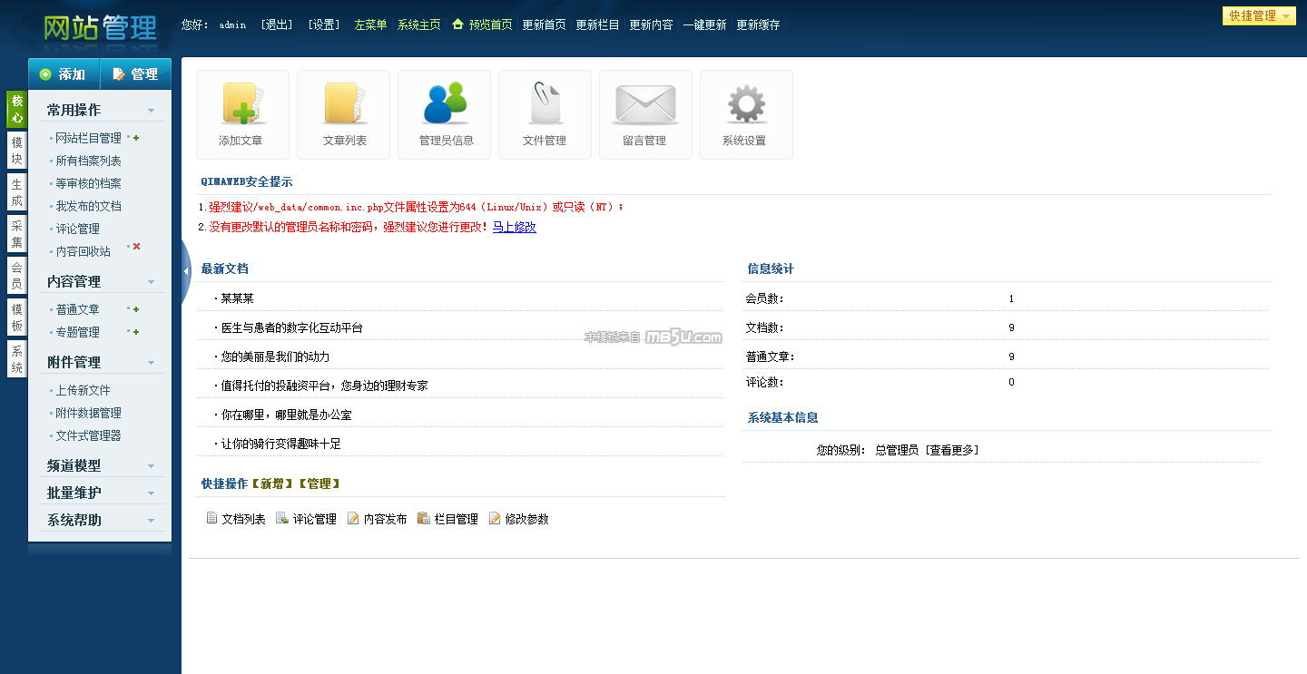Click the red X beside 内容回收站

click(x=137, y=247)
